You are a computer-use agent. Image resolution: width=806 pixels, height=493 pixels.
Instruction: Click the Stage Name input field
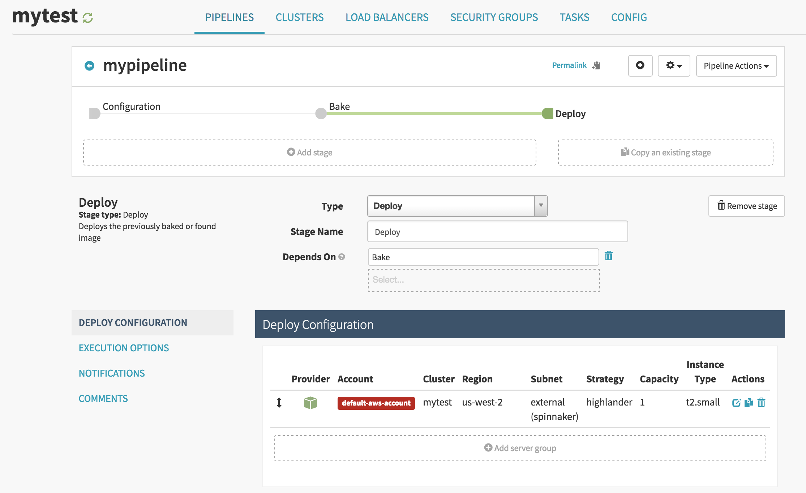point(497,232)
